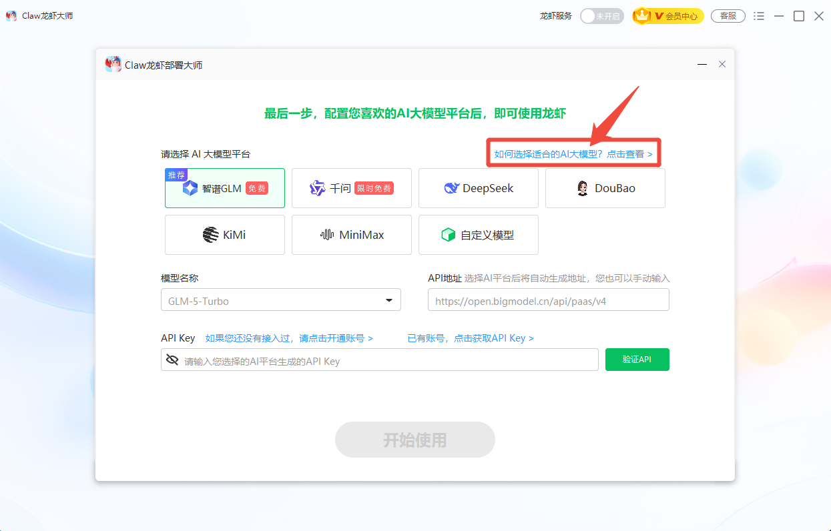Select the MiniMax model platform
This screenshot has height=531, width=831.
pos(351,234)
